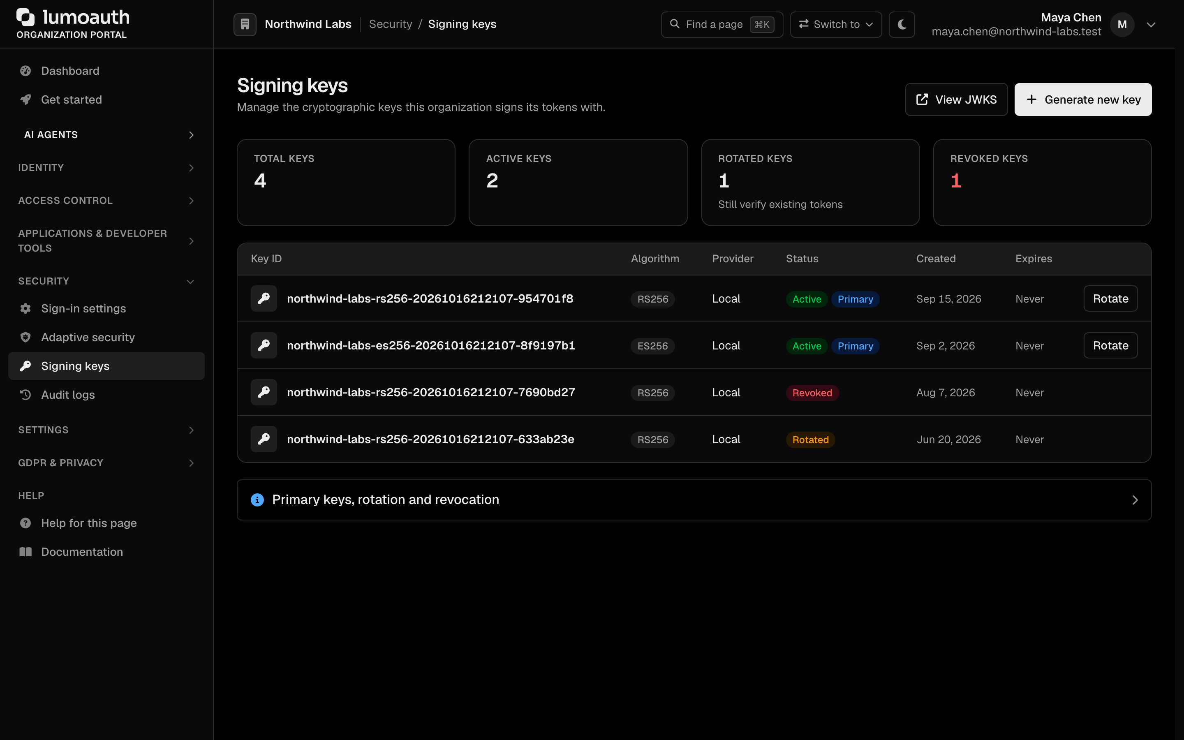Toggle dark mode moon icon
Viewport: 1184px width, 740px height.
pos(902,24)
